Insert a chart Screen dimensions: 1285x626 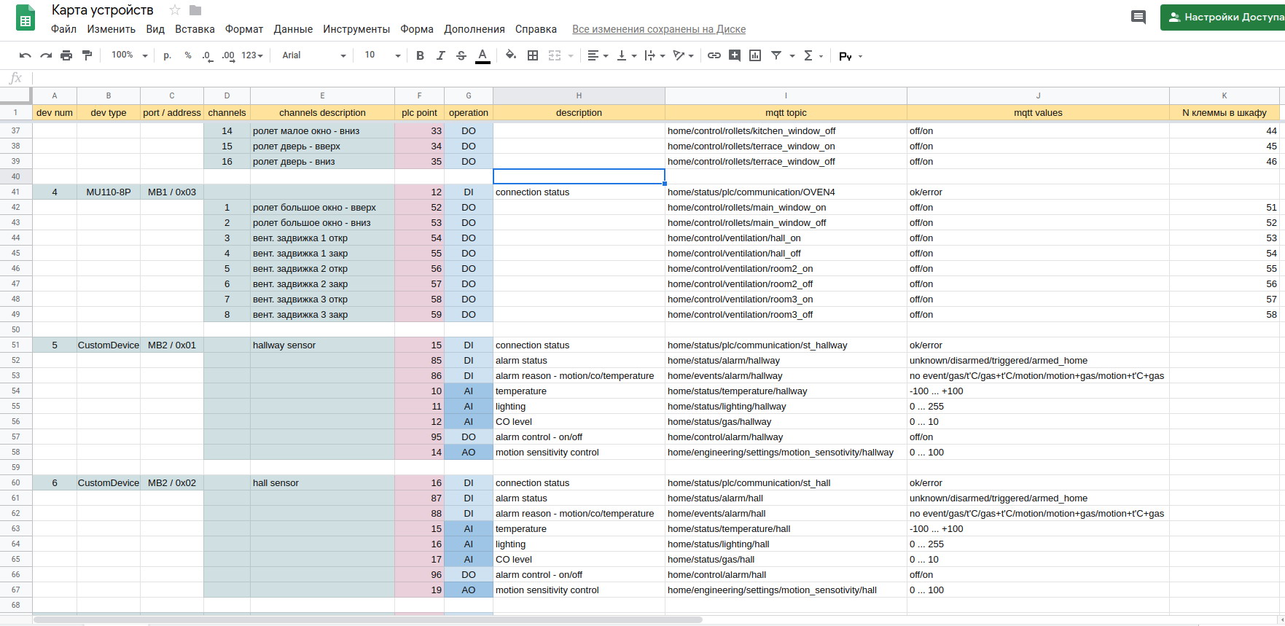[755, 55]
